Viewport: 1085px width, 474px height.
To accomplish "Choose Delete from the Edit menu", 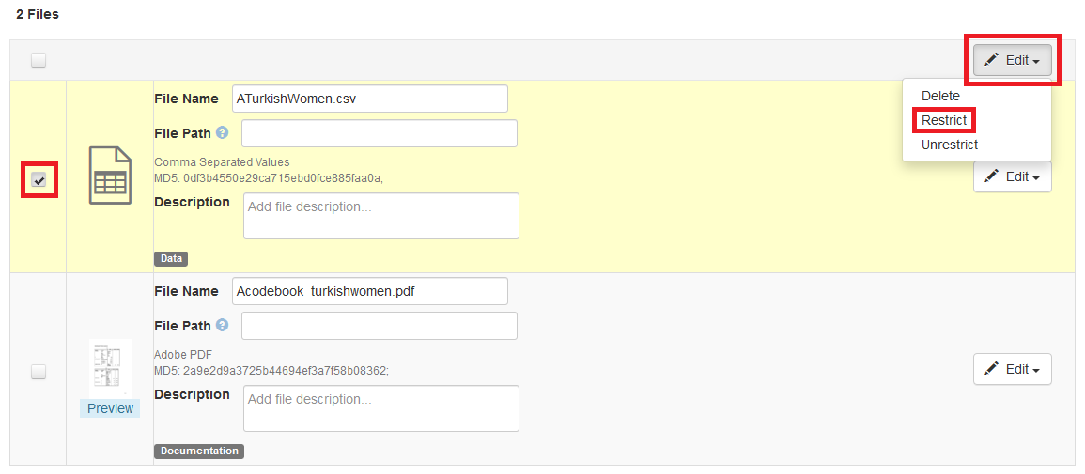I will click(x=940, y=96).
